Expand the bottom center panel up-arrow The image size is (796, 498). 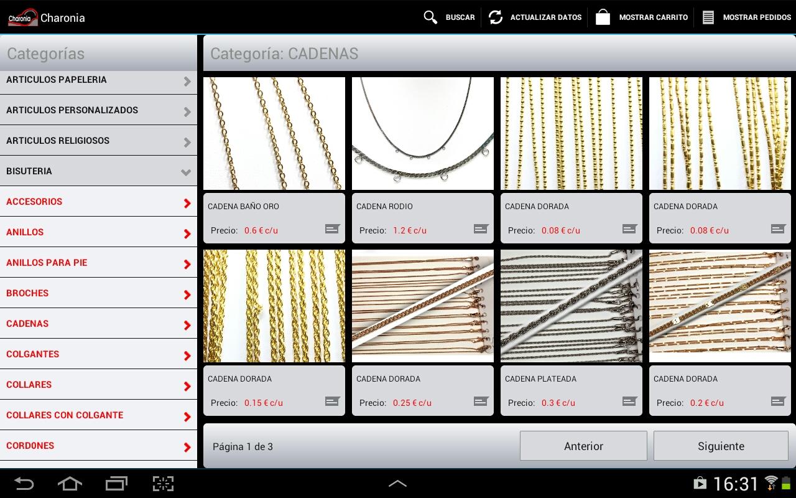click(397, 484)
